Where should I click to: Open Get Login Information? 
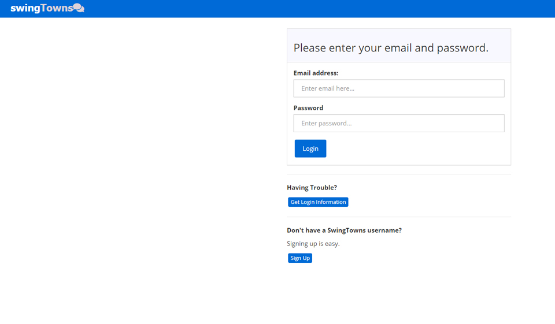point(318,202)
